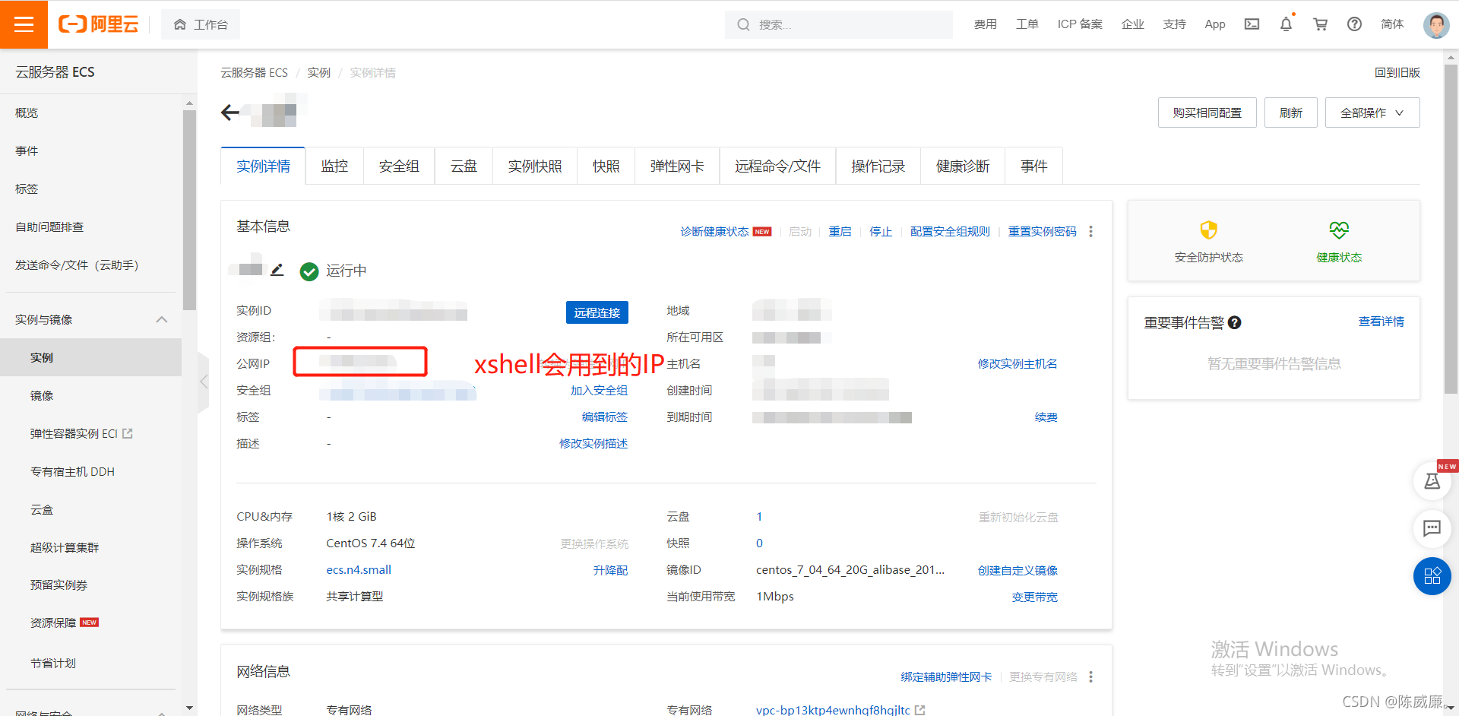Image resolution: width=1459 pixels, height=716 pixels.
Task: Click the sidebar scrollbar down arrow
Action: pyautogui.click(x=189, y=707)
